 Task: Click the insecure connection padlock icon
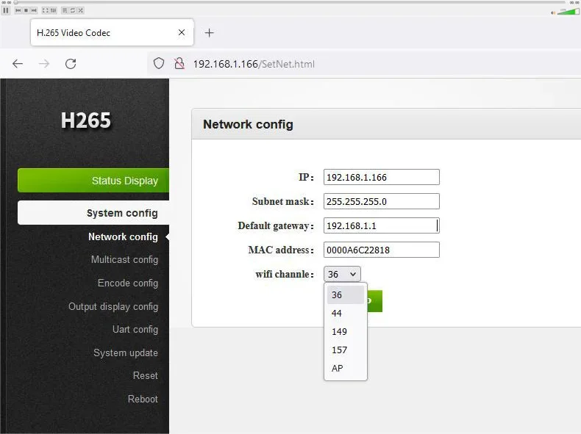(178, 64)
